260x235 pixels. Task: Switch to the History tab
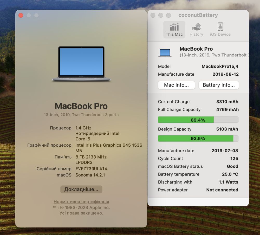[x=196, y=30]
